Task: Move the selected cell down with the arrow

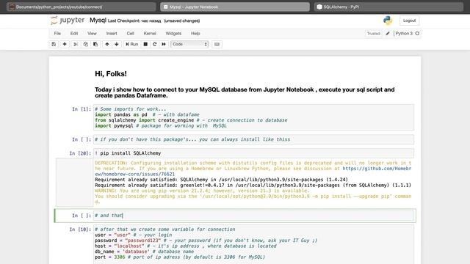Action: pyautogui.click(x=117, y=44)
